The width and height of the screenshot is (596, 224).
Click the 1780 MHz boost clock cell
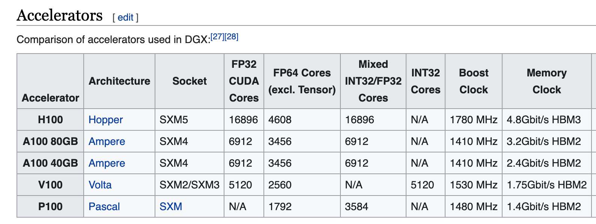coord(474,120)
